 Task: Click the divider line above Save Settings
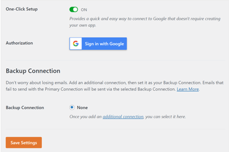click(115, 129)
